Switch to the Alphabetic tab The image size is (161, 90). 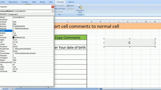(4, 14)
